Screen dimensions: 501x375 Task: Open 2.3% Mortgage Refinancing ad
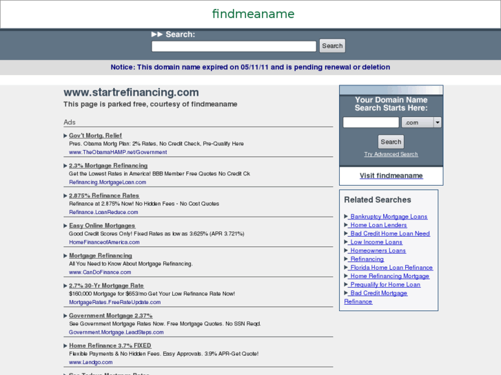pyautogui.click(x=108, y=165)
